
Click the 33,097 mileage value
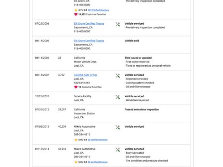pos(62,110)
